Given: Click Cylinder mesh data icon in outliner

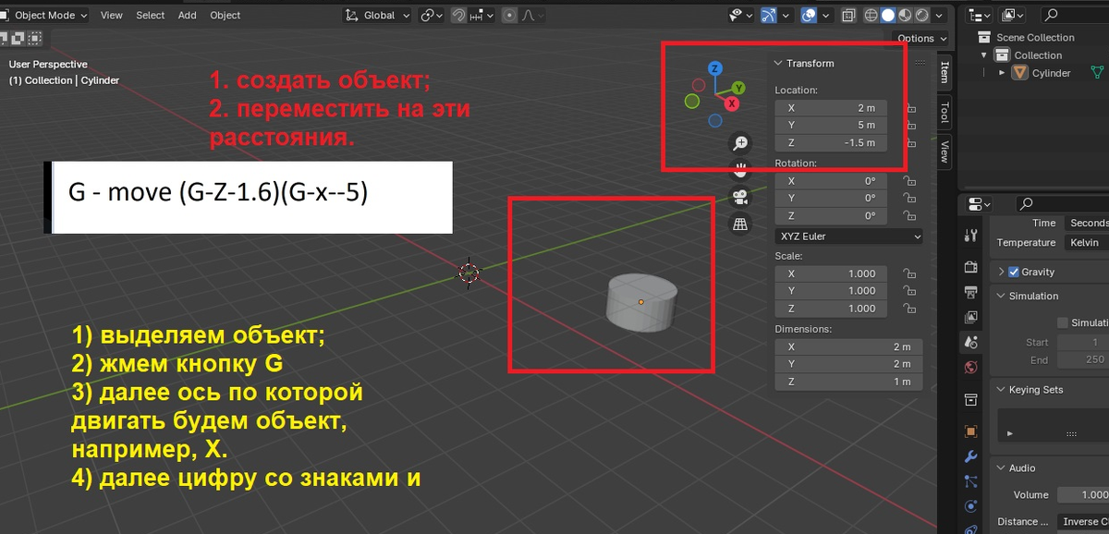Looking at the screenshot, I should pyautogui.click(x=1097, y=73).
